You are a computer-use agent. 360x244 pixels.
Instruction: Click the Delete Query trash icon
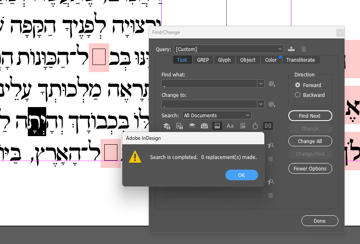tap(304, 49)
